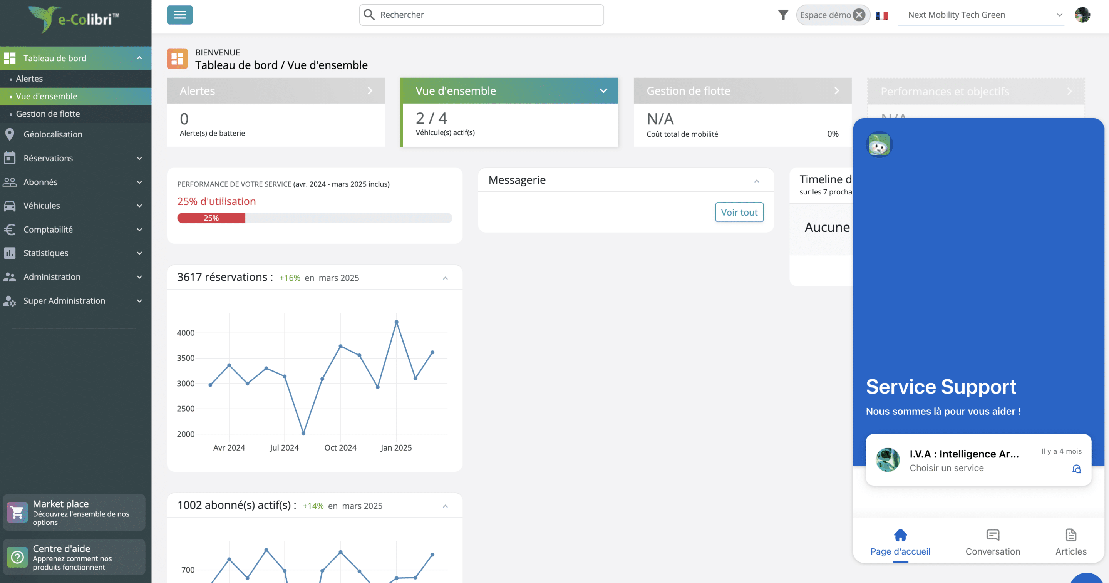Image resolution: width=1109 pixels, height=583 pixels.
Task: Click the "0" Alerte(s) de batterie value
Action: click(x=184, y=119)
